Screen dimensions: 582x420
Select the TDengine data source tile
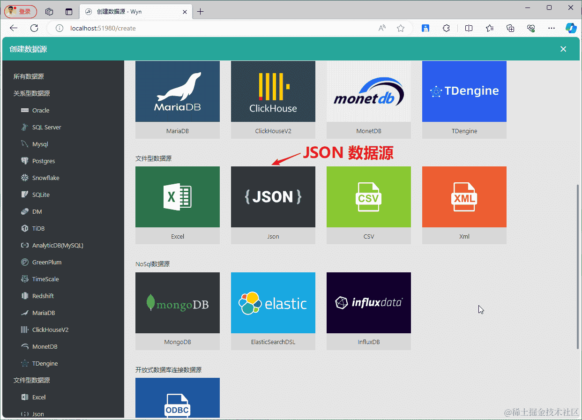pos(464,99)
